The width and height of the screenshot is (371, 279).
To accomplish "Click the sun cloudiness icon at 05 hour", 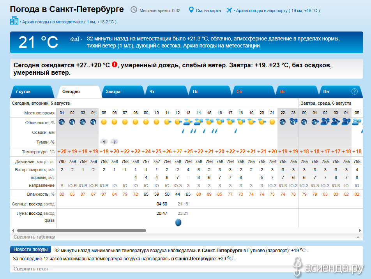I will tap(104, 122).
